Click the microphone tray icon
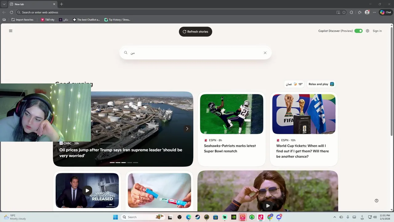The height and width of the screenshot is (222, 394). [348, 217]
